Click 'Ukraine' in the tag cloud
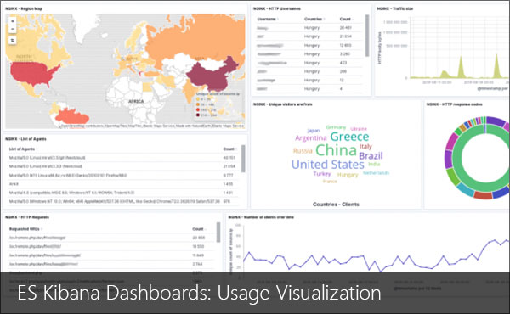The height and width of the screenshot is (314, 510). 359,129
